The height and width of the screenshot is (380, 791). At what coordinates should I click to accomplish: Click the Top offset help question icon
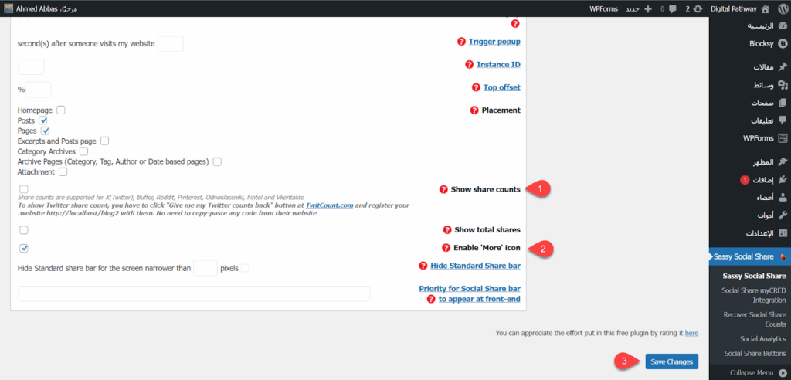coord(476,87)
